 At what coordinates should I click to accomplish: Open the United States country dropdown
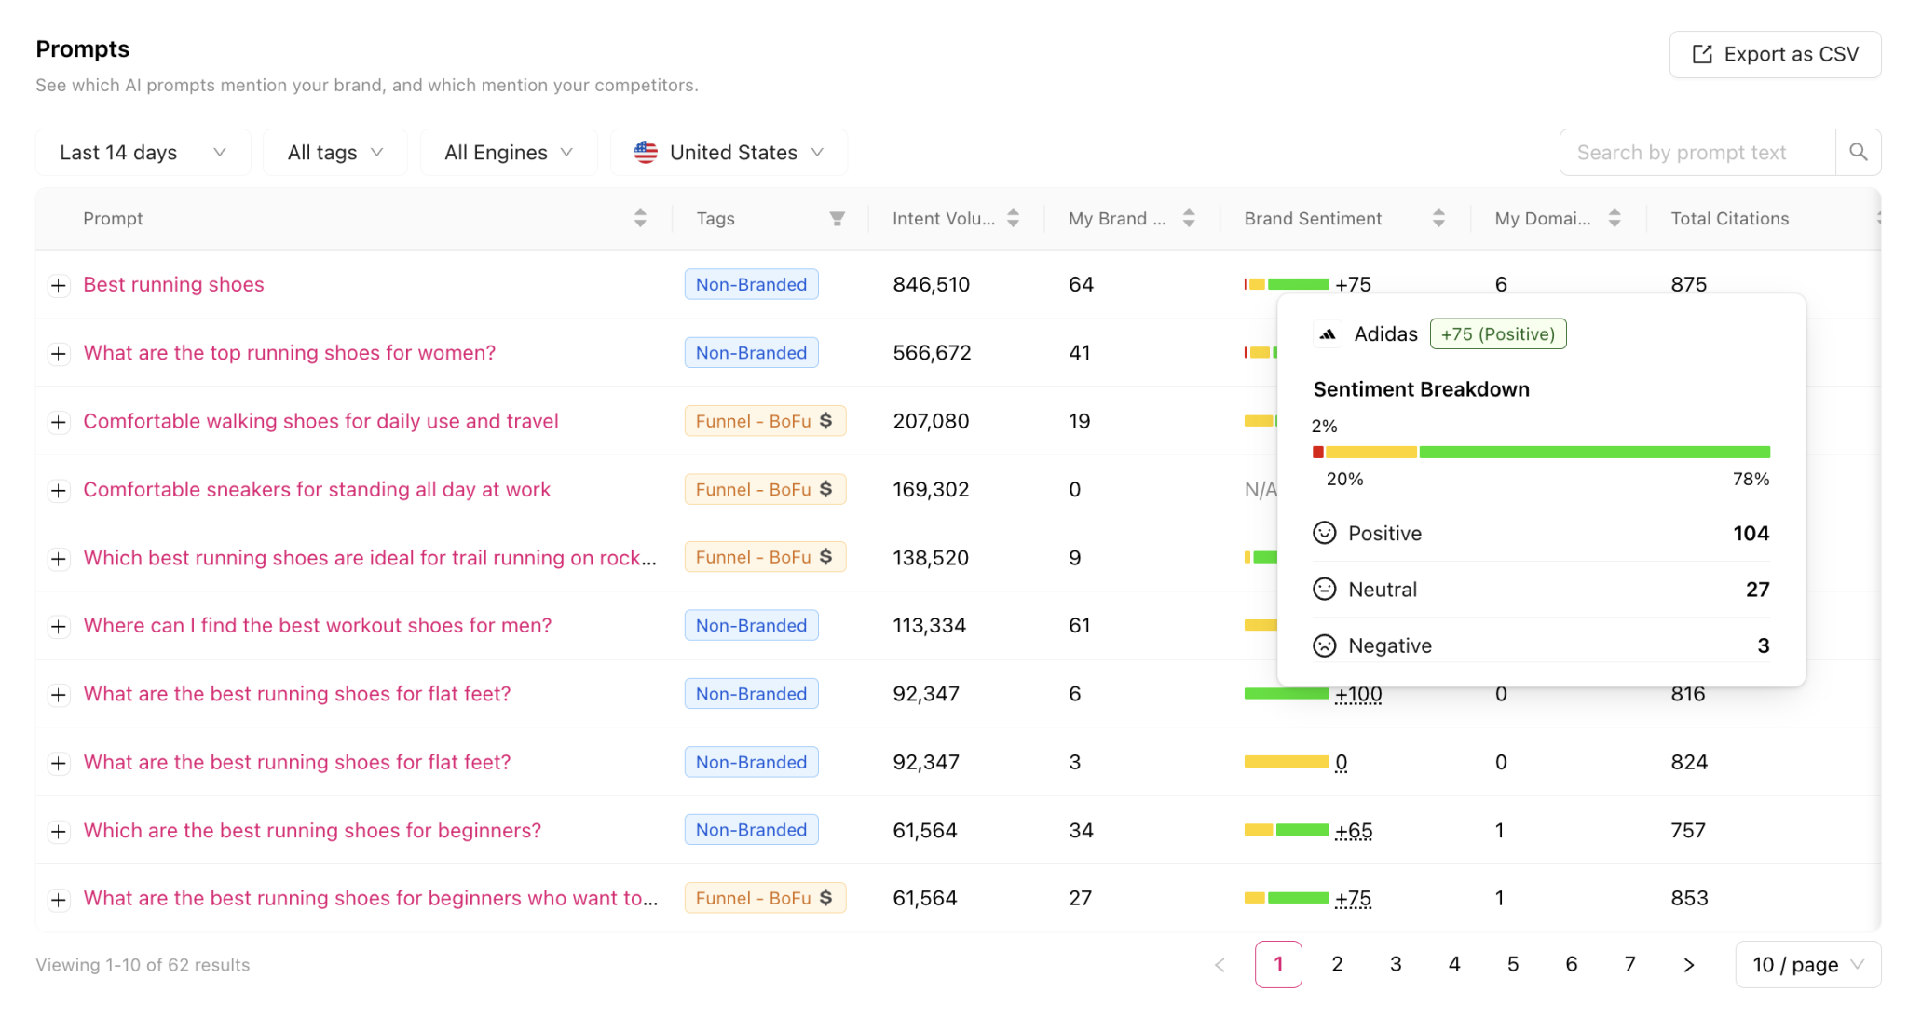729,152
